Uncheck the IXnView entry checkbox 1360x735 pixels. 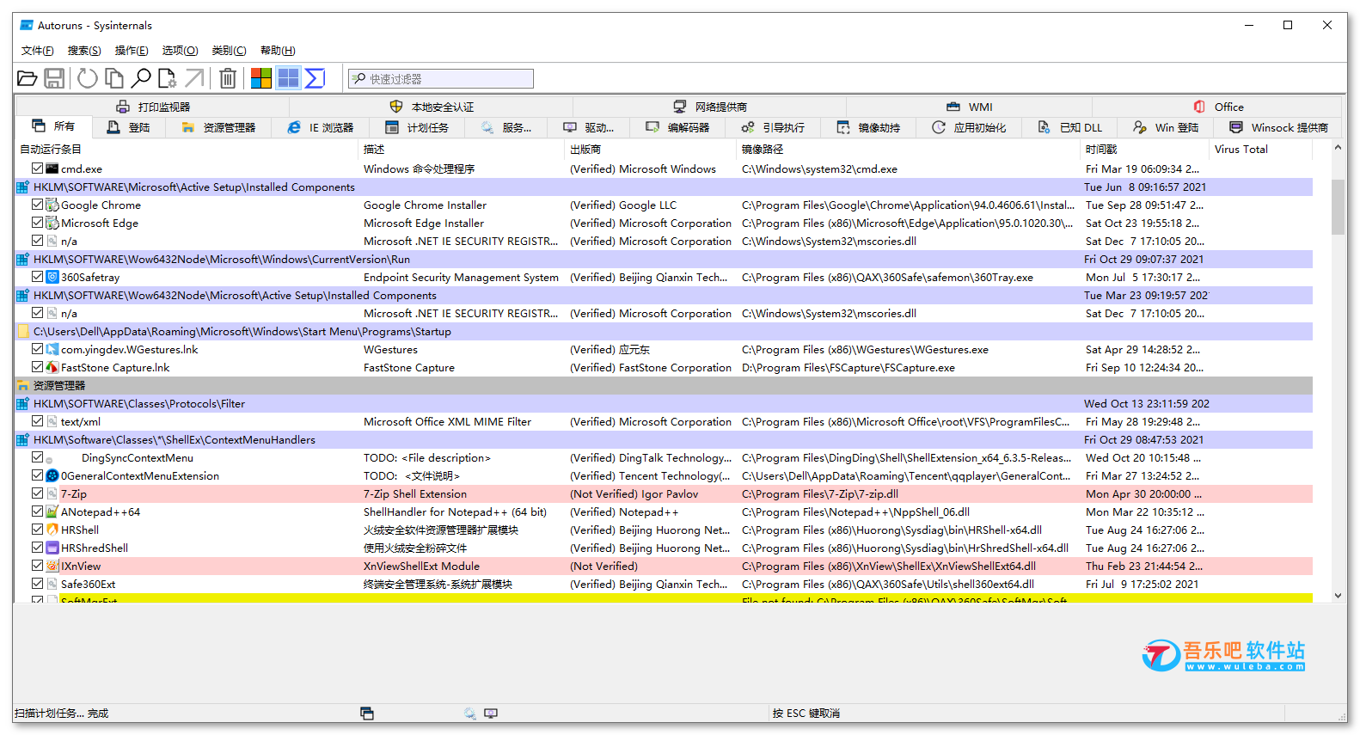[x=37, y=566]
